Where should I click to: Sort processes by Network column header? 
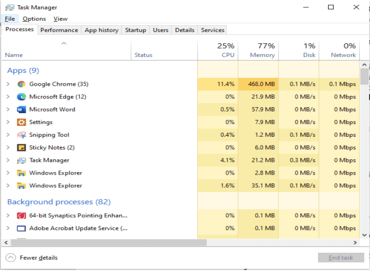339,51
